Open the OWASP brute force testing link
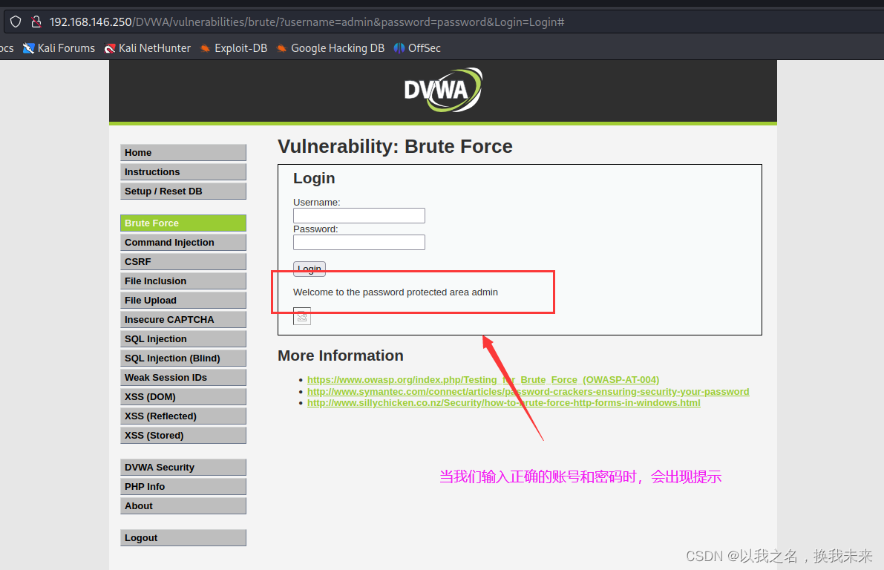Viewport: 884px width, 570px height. [483, 380]
